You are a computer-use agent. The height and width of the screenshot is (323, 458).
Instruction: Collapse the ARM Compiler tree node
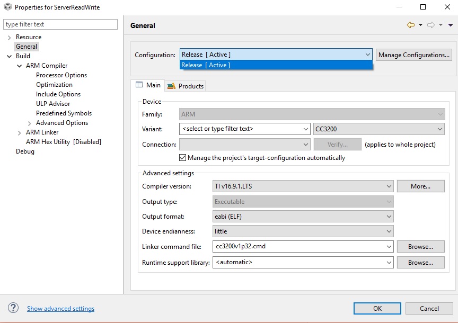tap(20, 66)
